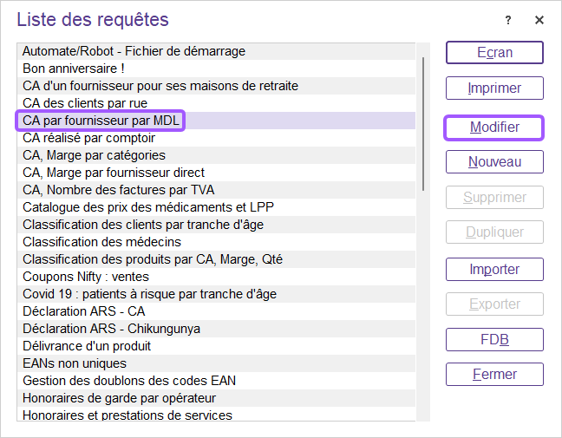Screen dimensions: 562x438
Task: Pick 'EANs non uniques' from the list
Action: click(x=75, y=363)
